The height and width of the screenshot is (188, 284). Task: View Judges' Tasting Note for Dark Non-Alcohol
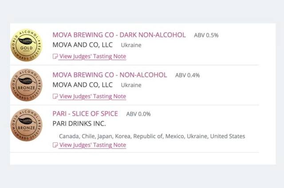[x=93, y=56]
